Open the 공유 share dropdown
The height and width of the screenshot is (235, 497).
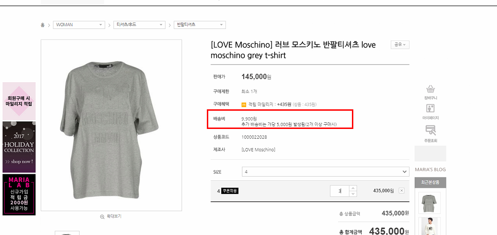click(400, 45)
